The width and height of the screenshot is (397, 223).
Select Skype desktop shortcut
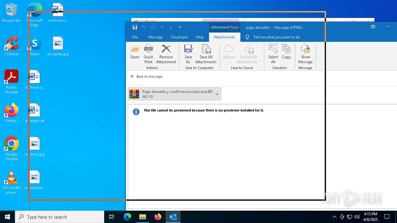point(34,46)
